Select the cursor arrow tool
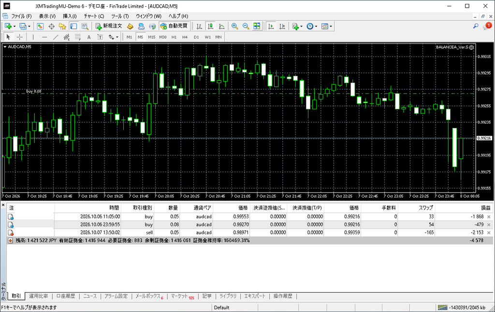 9,37
